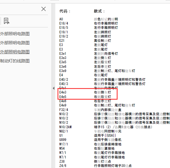Screen dimensions: 170x168
Task: Click the 款式： column header
Action: (99, 11)
